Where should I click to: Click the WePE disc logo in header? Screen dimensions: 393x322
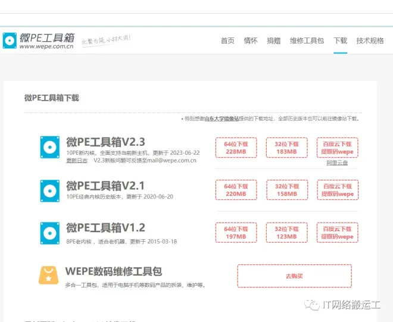click(x=10, y=40)
